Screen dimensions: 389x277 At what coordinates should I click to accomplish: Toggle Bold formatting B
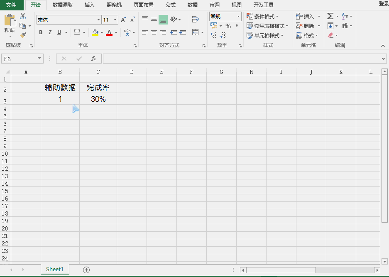(40, 32)
